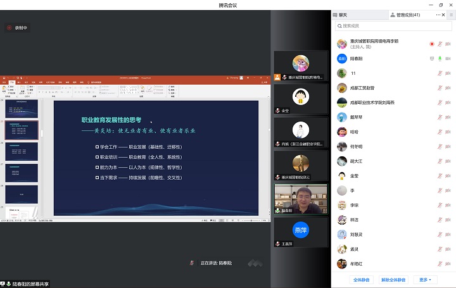Select the 燕萍 participant video tile
The image size is (456, 288).
tap(301, 230)
